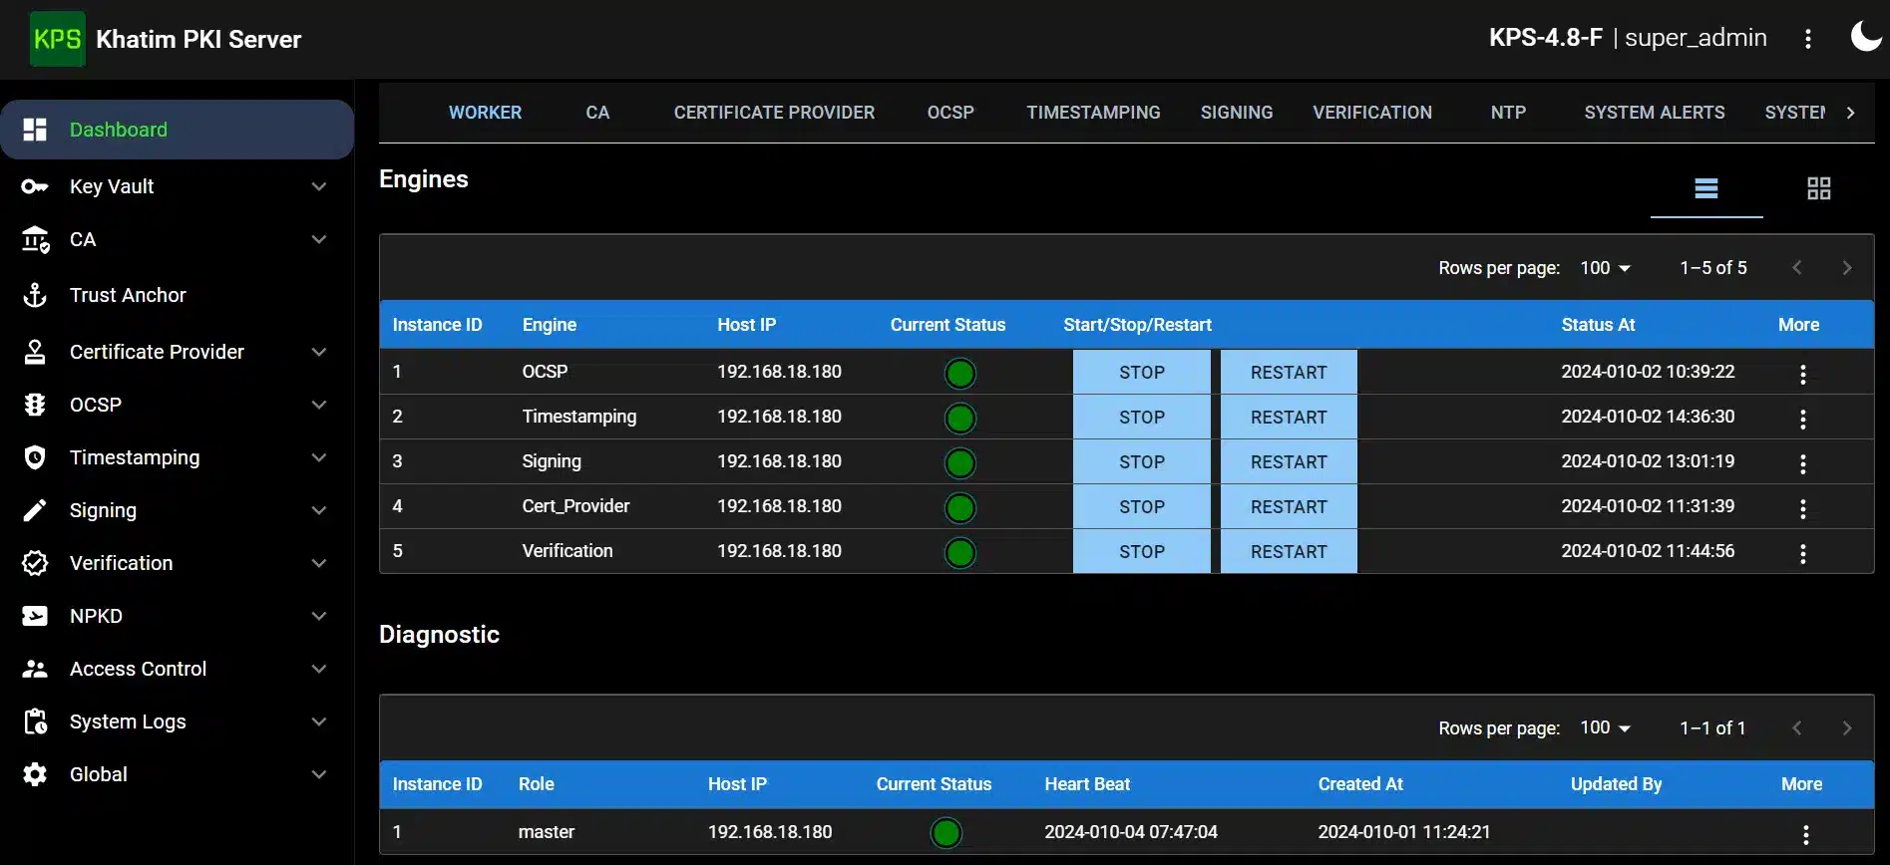This screenshot has height=865, width=1890.
Task: Click the Key Vault key icon
Action: (x=35, y=186)
